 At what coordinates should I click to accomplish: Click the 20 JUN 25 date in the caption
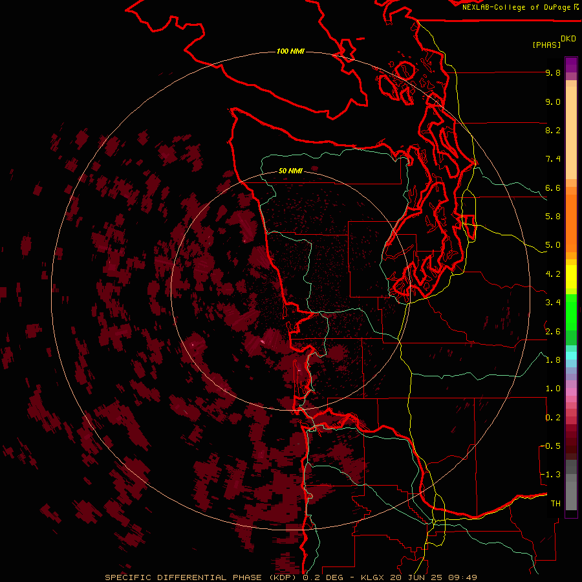[415, 577]
